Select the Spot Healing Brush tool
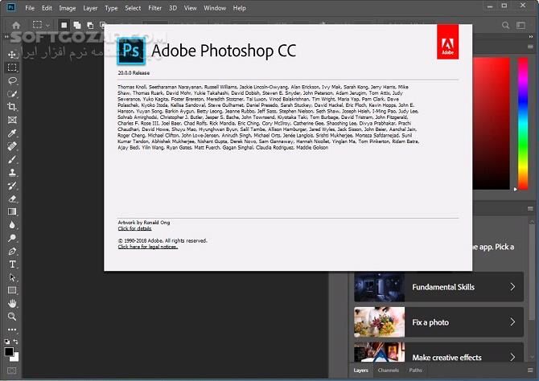Image resolution: width=539 pixels, height=381 pixels. pos(12,146)
